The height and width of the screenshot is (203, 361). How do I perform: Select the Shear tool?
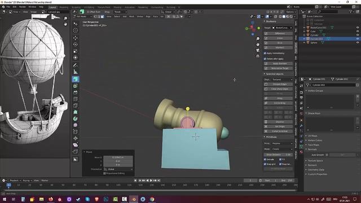(x=75, y=145)
